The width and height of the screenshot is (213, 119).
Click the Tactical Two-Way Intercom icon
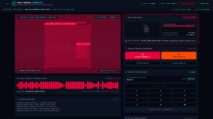pos(126,118)
